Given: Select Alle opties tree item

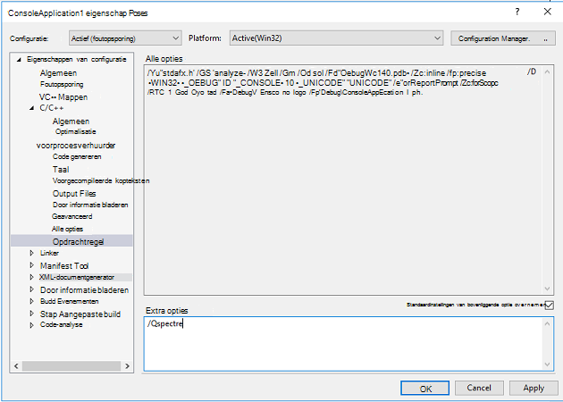Looking at the screenshot, I should tap(67, 229).
